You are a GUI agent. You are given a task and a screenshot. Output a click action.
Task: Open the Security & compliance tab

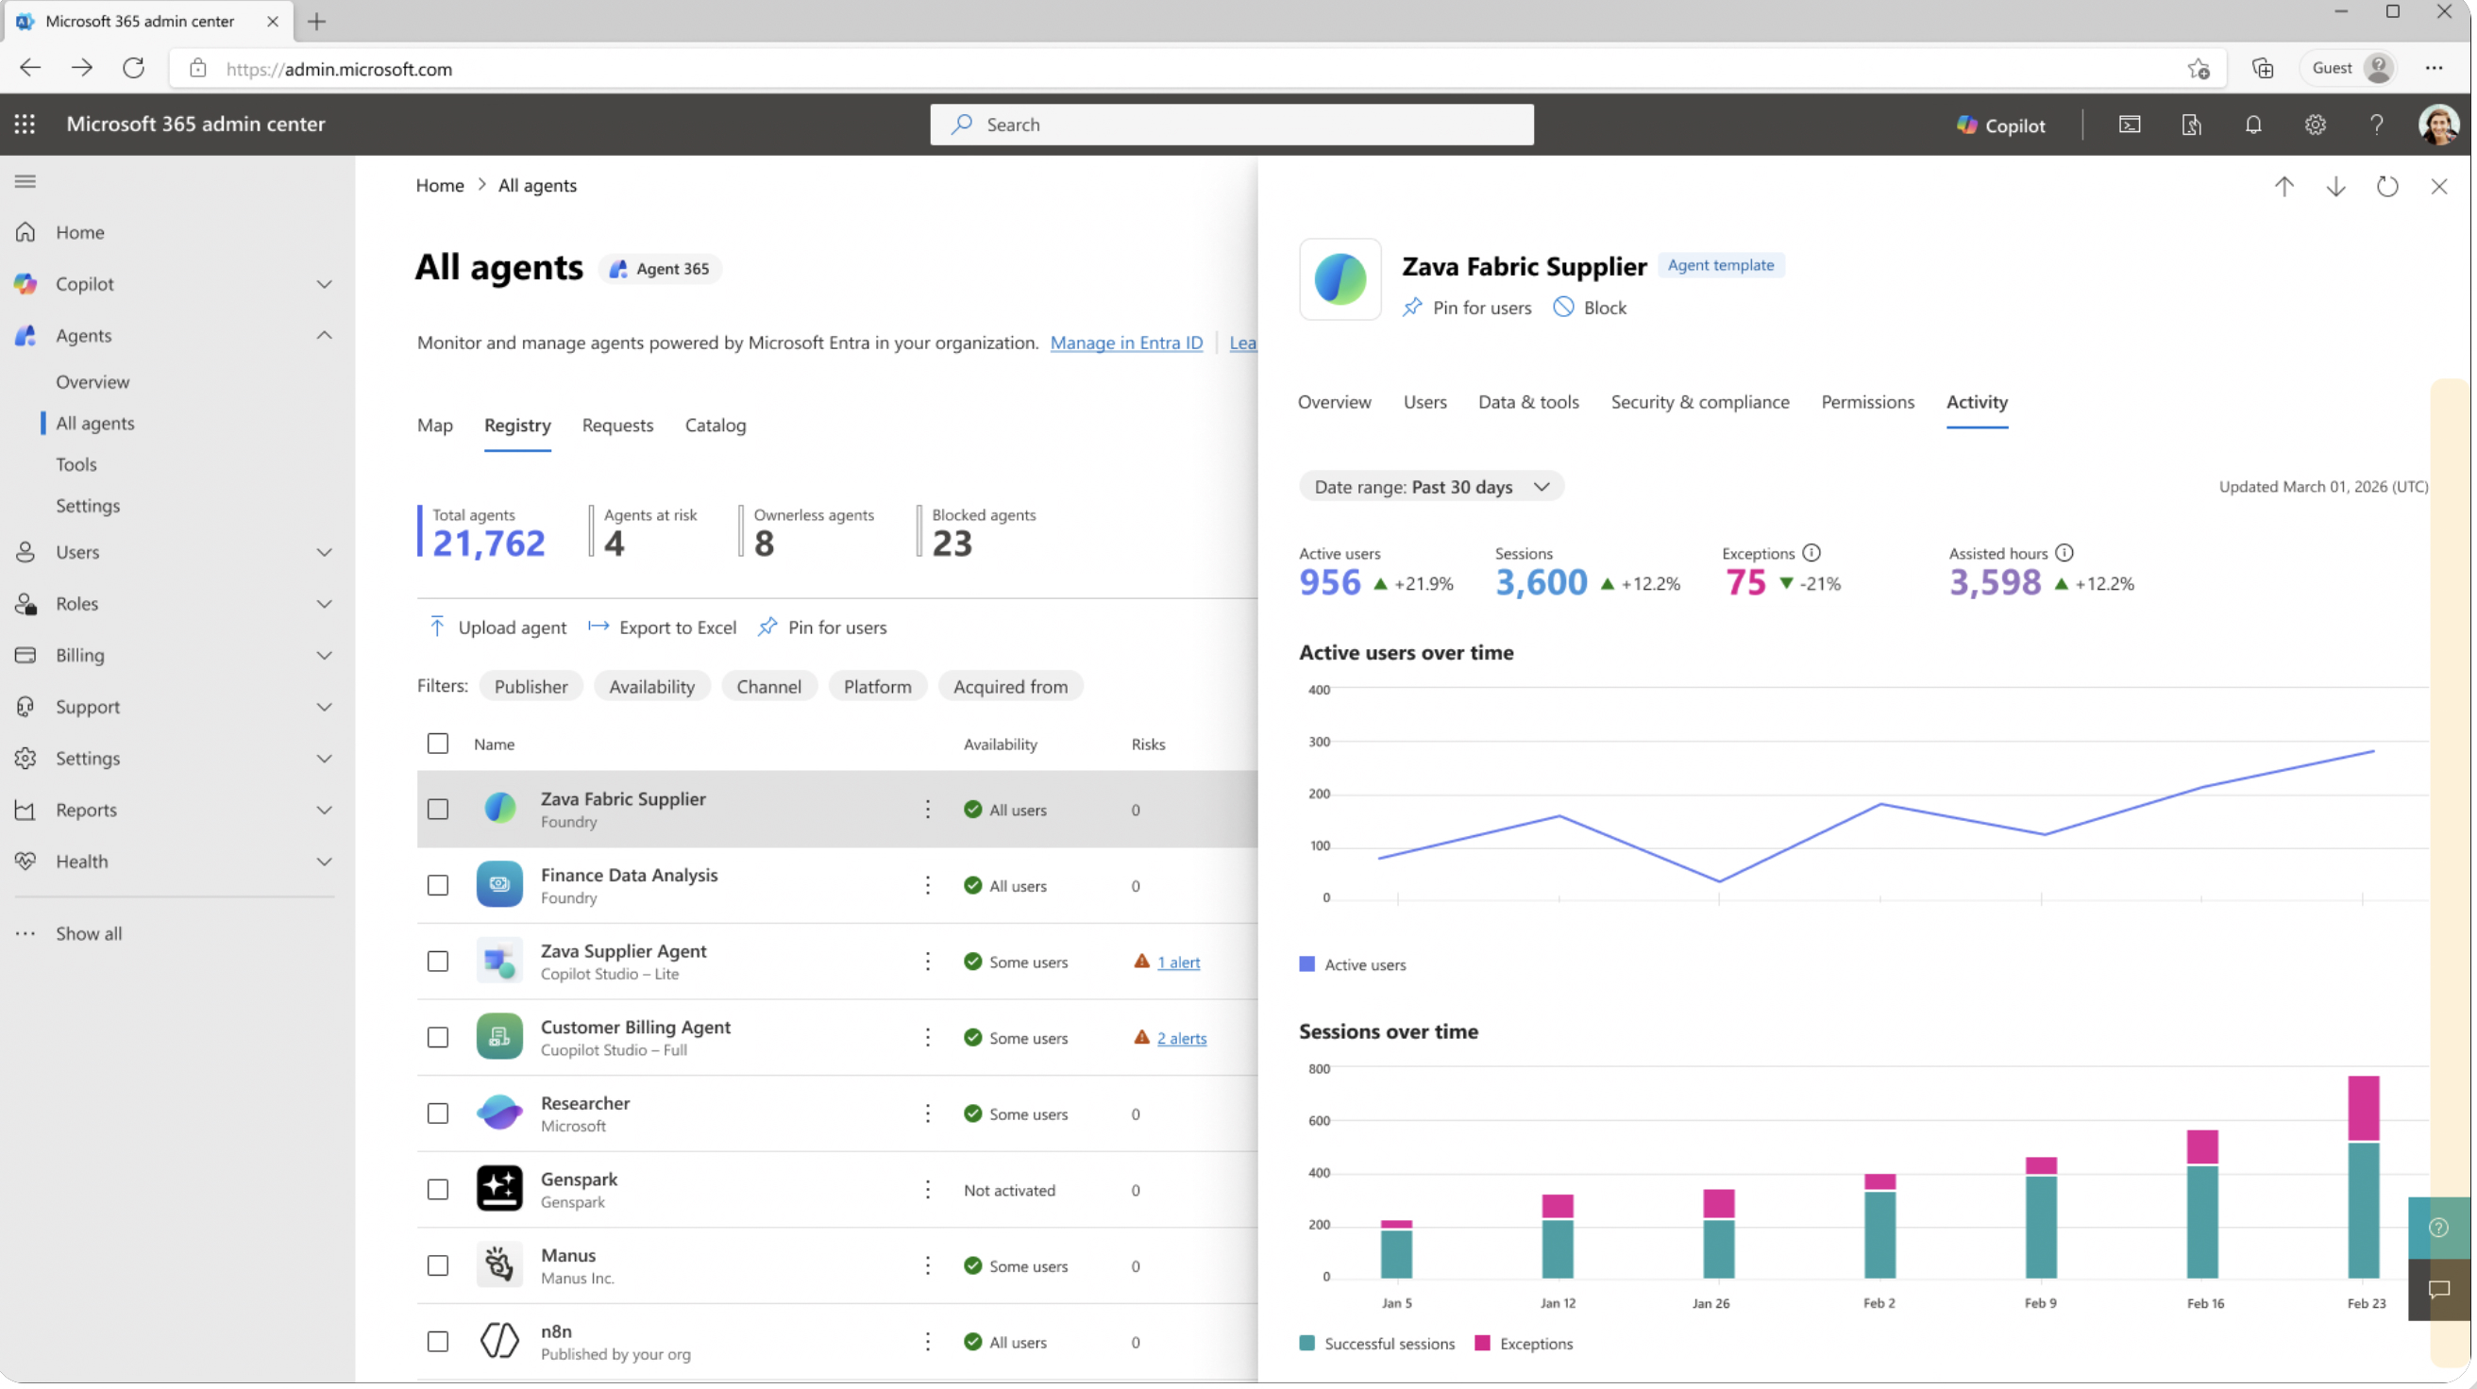click(1699, 402)
